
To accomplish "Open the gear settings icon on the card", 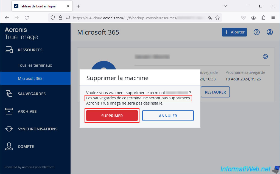I will click(266, 57).
